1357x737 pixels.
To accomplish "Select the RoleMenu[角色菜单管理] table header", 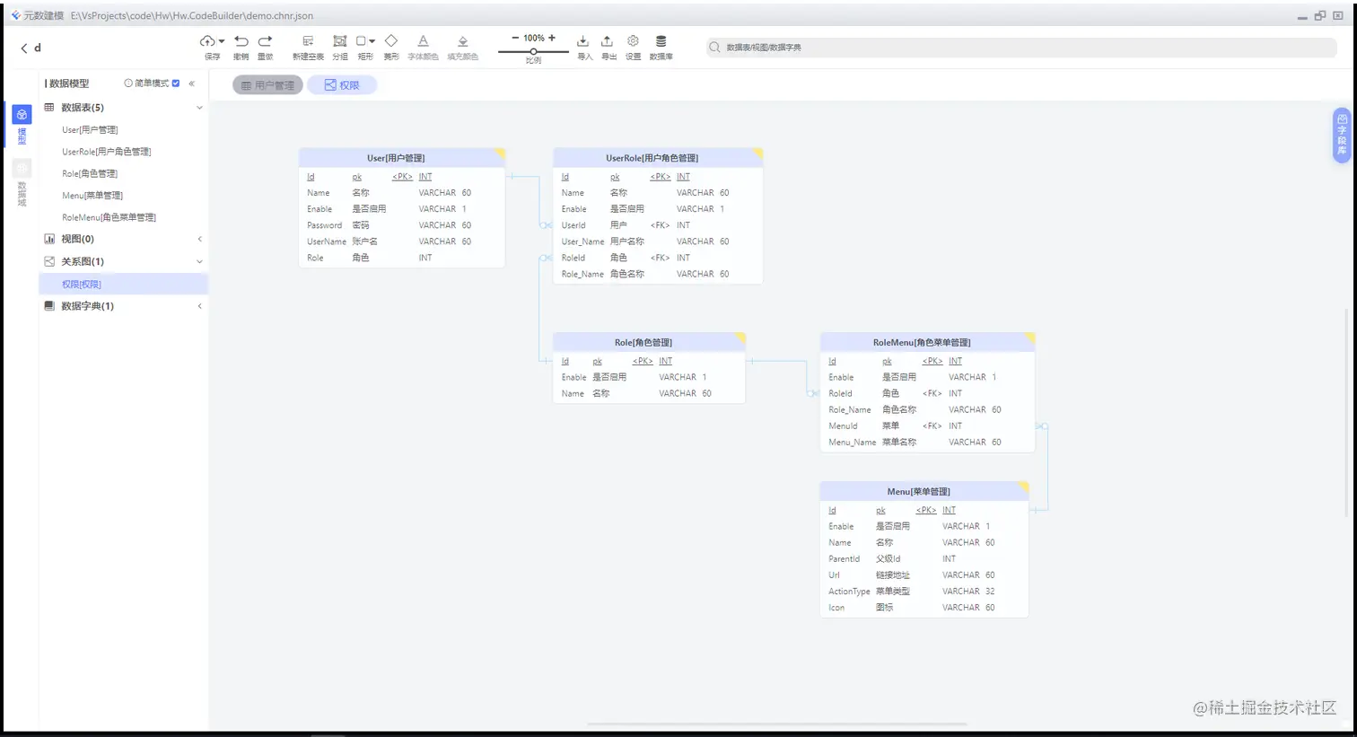I will pos(927,342).
